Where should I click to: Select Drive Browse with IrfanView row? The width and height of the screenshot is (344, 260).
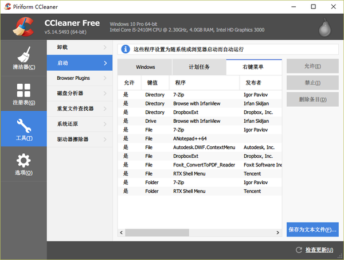click(x=200, y=121)
